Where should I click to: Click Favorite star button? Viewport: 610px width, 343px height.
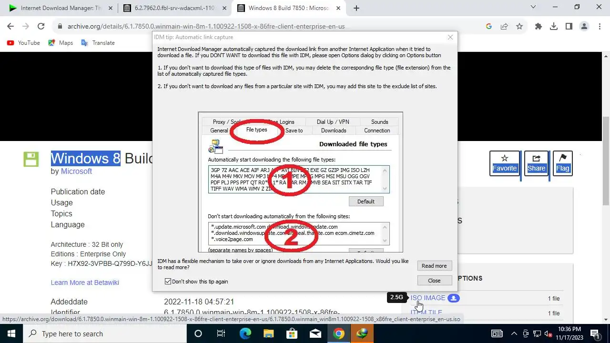click(505, 163)
